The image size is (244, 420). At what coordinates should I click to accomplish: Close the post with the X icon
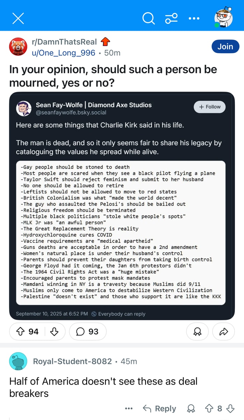(18, 18)
